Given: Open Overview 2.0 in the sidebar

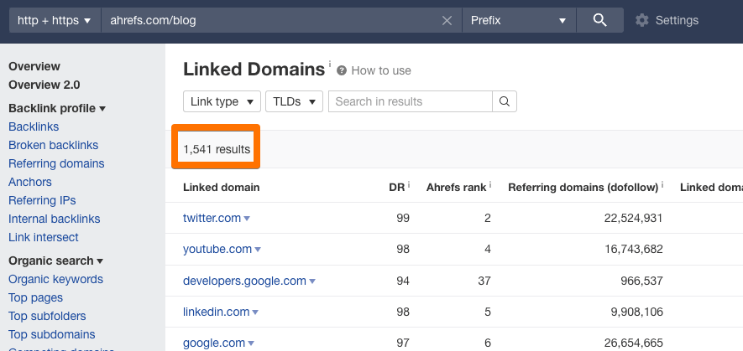Looking at the screenshot, I should (x=44, y=85).
